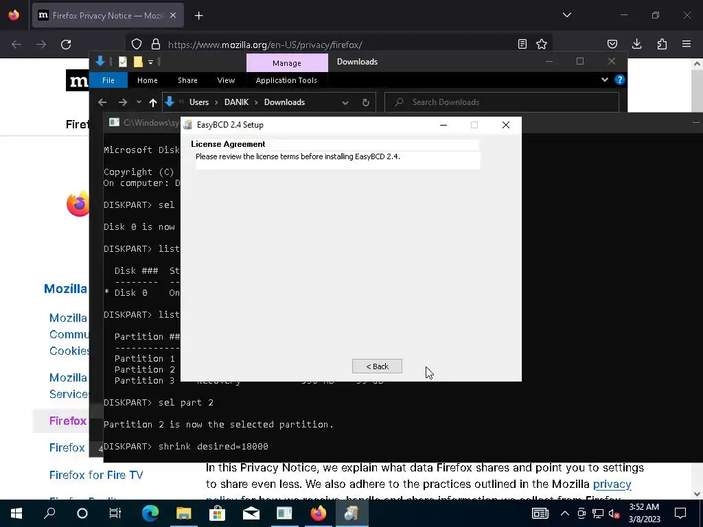Open Firefox tracking protection shield
703x527 pixels.
[137, 45]
